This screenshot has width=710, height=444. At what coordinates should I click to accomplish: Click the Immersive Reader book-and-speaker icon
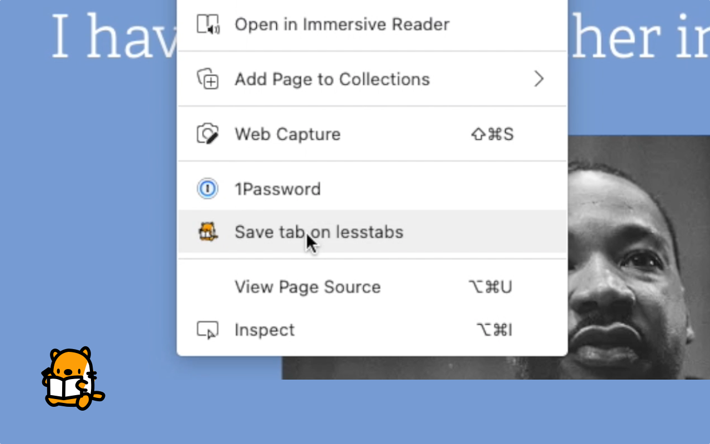208,24
